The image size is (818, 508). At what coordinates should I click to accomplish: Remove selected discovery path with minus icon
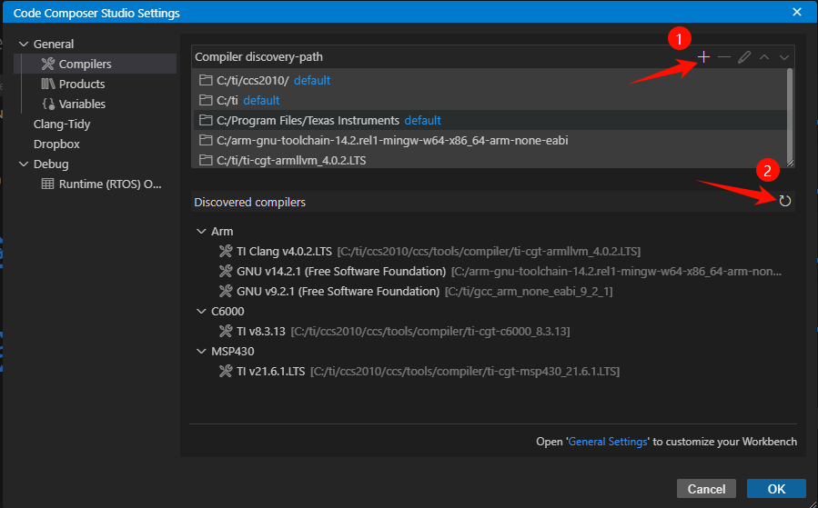pyautogui.click(x=724, y=56)
